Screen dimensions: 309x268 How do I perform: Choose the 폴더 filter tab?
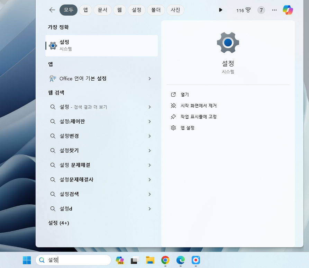pos(156,10)
